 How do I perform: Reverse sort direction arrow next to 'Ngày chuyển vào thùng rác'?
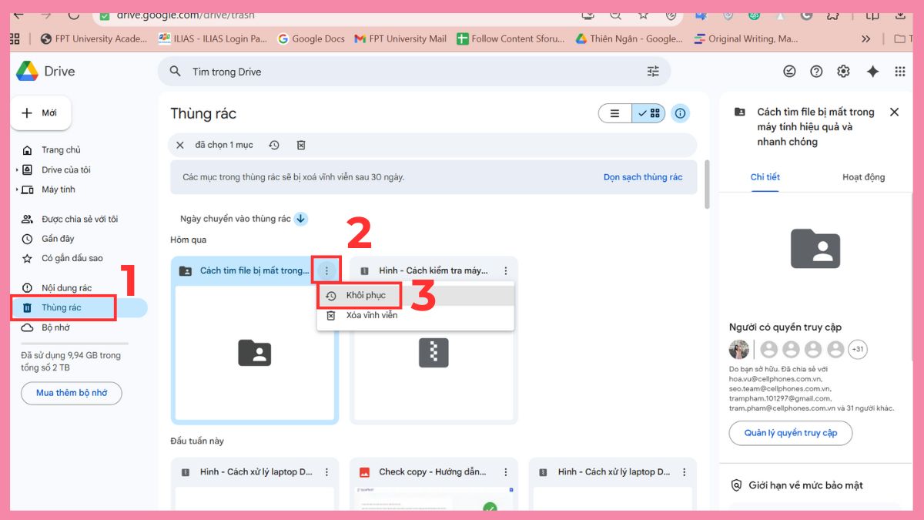(x=301, y=219)
